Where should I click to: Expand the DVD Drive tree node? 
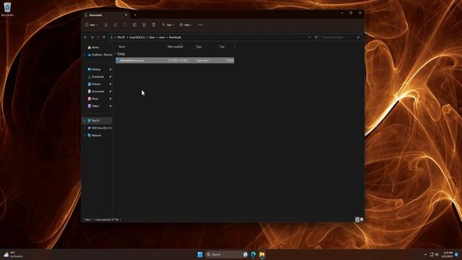(84, 129)
